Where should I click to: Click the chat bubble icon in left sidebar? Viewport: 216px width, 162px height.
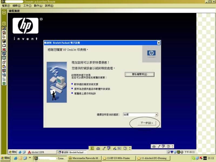click(4, 45)
